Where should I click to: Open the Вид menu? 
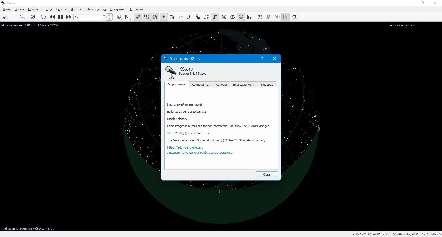point(49,9)
